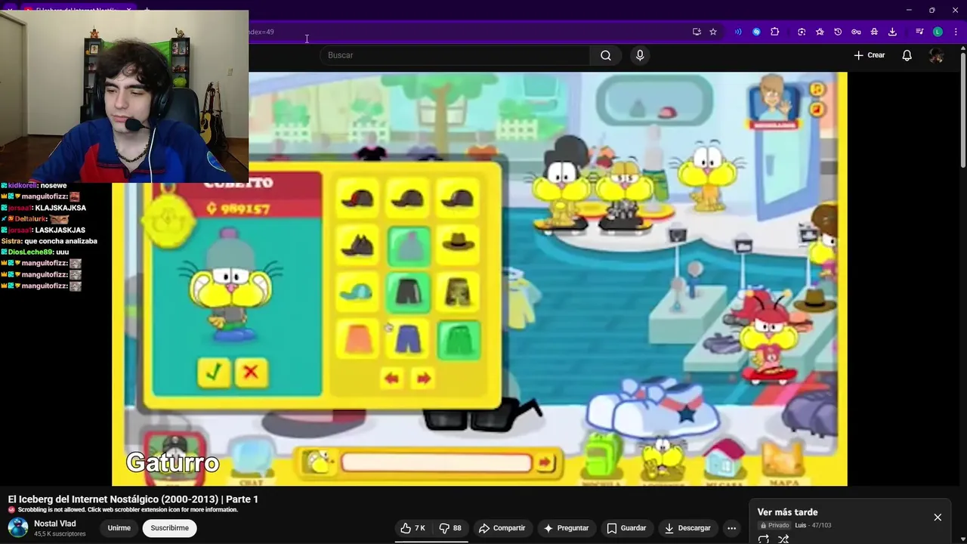The image size is (967, 544).
Task: Open the media control music-list icon
Action: pyautogui.click(x=919, y=32)
